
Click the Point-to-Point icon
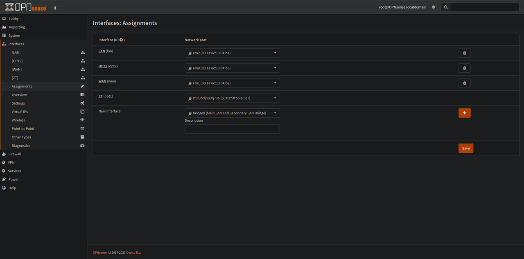83,129
